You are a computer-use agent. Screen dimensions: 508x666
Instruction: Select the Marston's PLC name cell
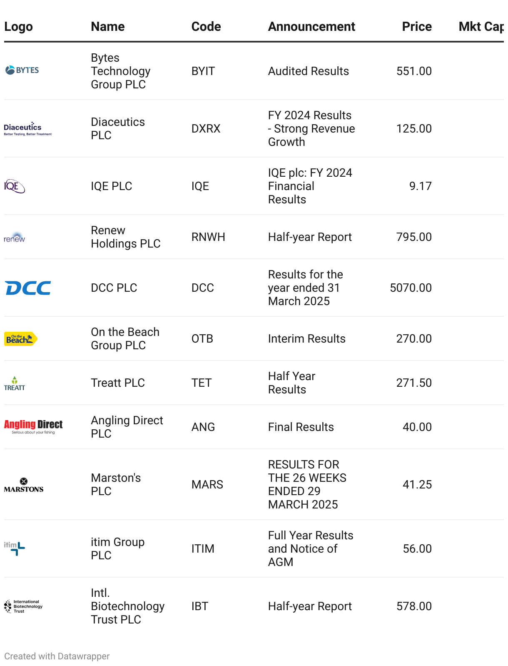click(116, 485)
